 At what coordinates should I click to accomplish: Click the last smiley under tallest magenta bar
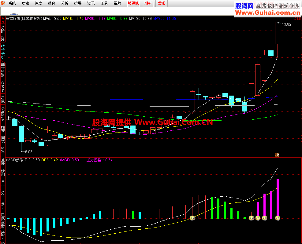point(278,218)
